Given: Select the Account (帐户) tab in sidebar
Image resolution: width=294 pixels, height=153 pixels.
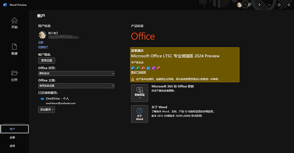Looking at the screenshot, I should pyautogui.click(x=14, y=129).
